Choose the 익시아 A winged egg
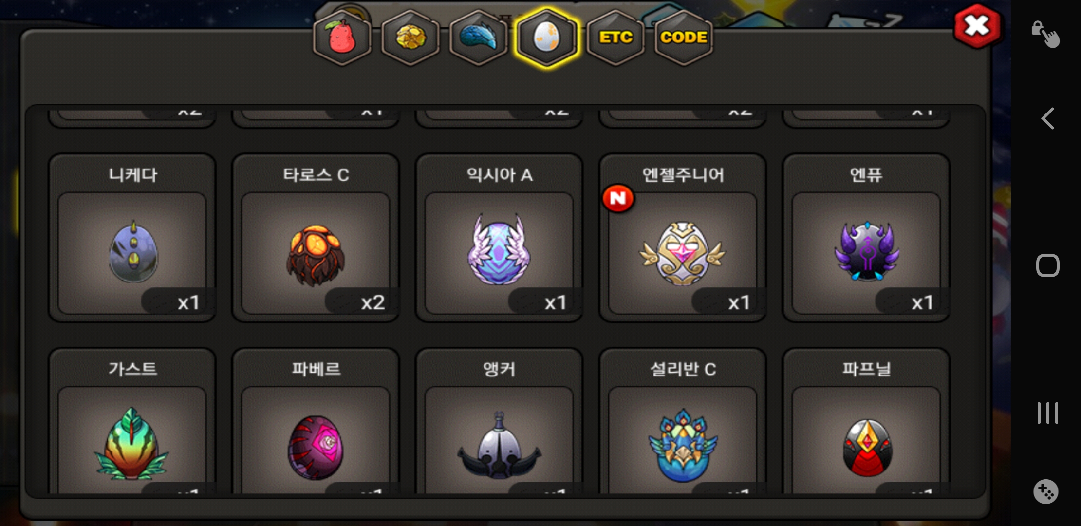Image resolution: width=1081 pixels, height=526 pixels. pyautogui.click(x=499, y=238)
